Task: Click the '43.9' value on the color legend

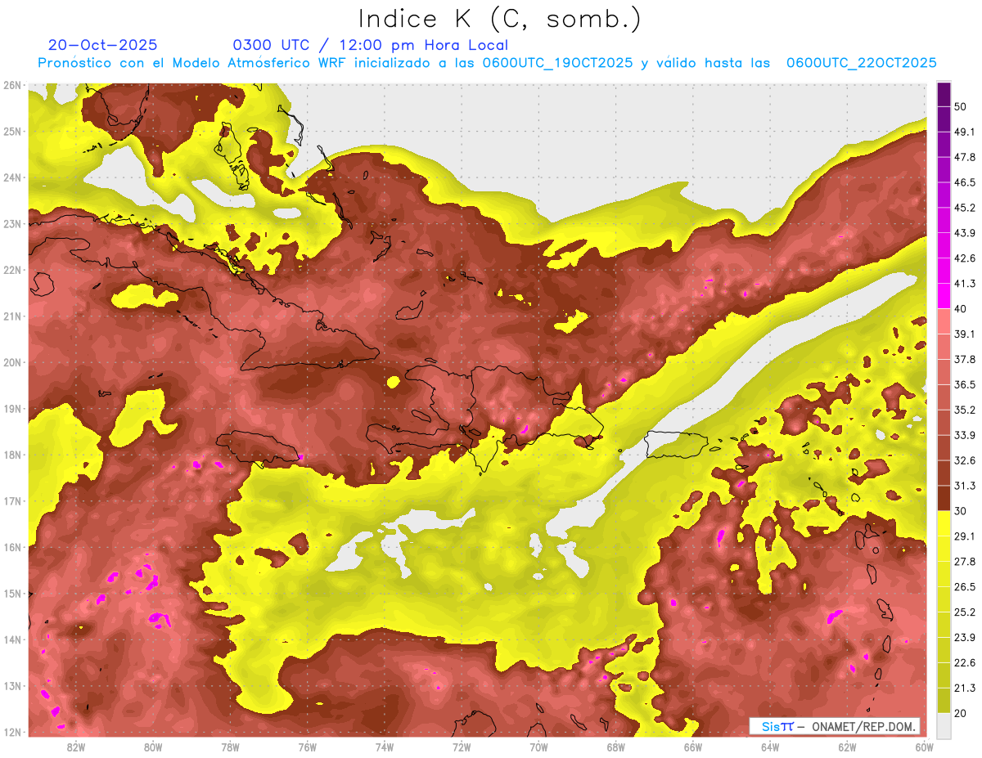Action: point(965,233)
